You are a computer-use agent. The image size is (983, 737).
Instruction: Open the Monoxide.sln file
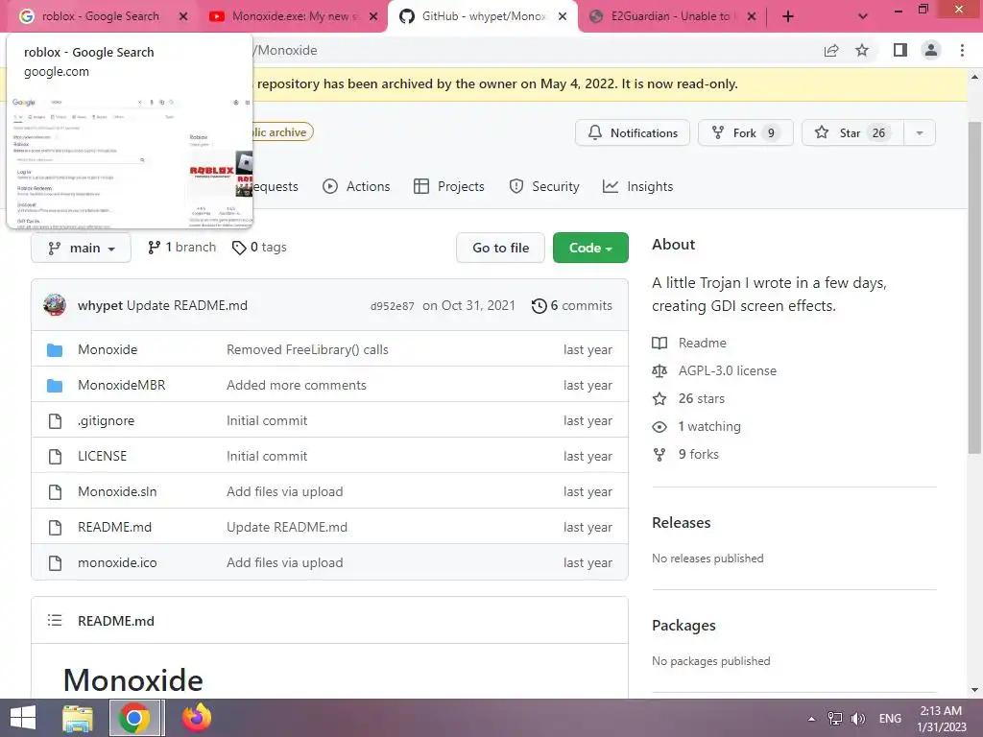pyautogui.click(x=117, y=492)
